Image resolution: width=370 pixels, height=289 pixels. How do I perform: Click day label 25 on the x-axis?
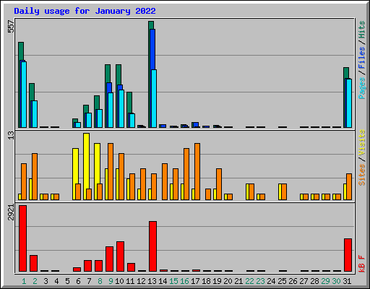point(282,281)
